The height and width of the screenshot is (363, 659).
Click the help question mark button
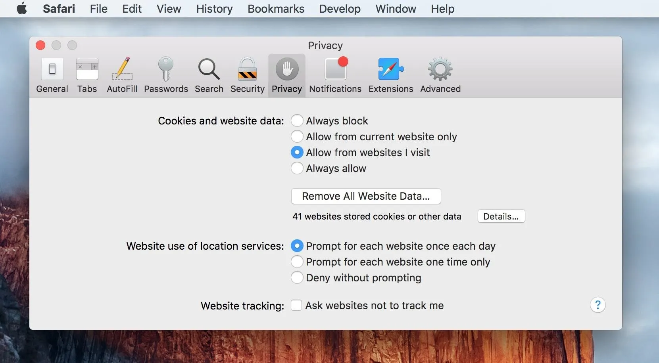coord(598,305)
